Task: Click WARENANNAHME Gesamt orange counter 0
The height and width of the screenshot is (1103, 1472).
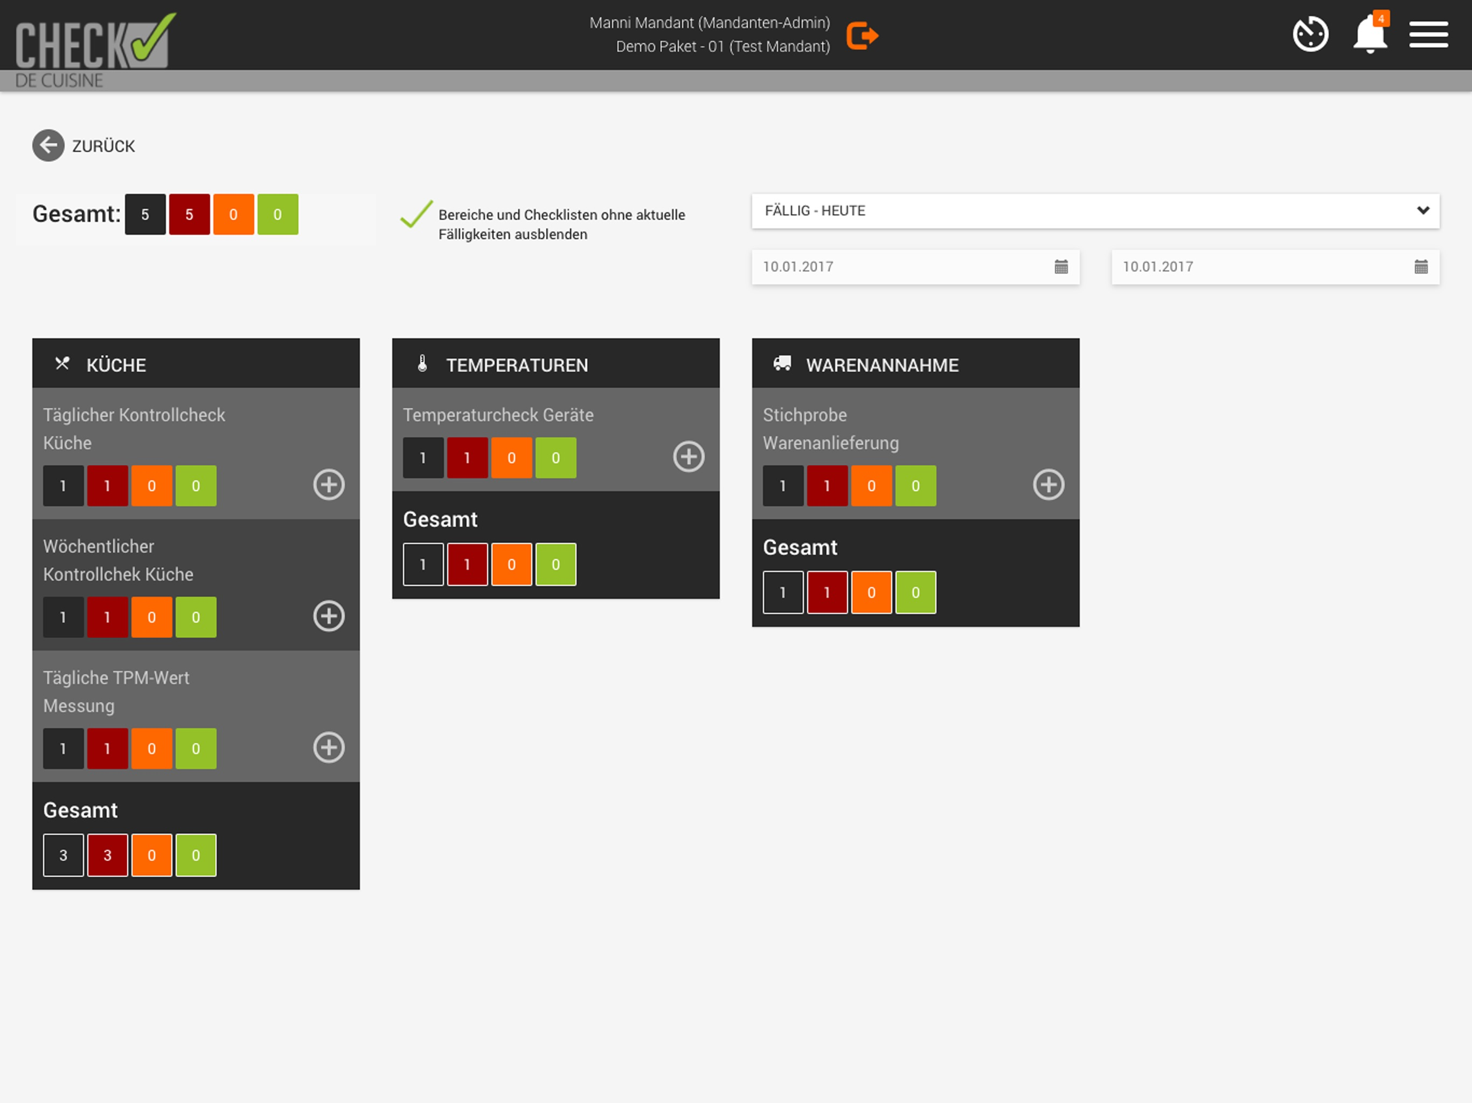Action: point(872,592)
